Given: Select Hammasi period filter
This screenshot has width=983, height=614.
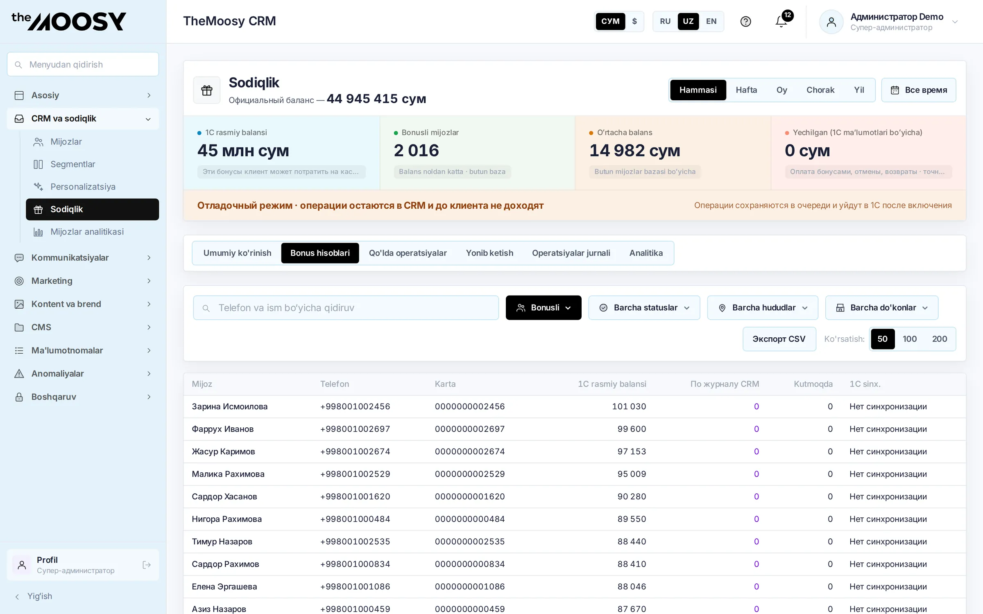Looking at the screenshot, I should (x=698, y=90).
